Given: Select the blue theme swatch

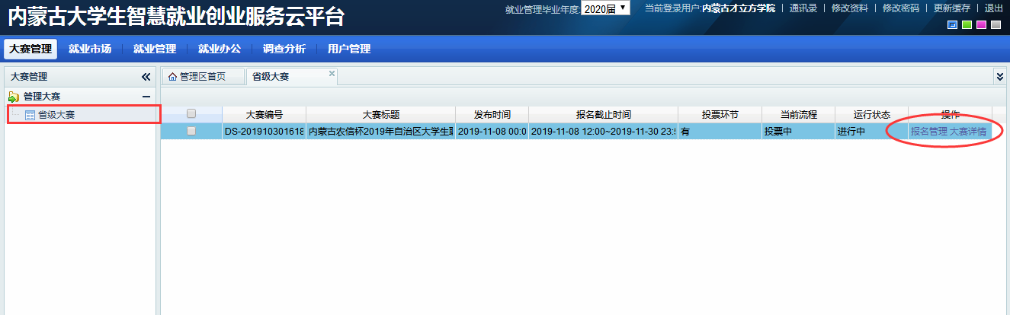Looking at the screenshot, I should point(952,25).
